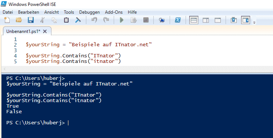Open the Tools menu
Image resolution: width=273 pixels, height=138 pixels.
coord(69,12)
